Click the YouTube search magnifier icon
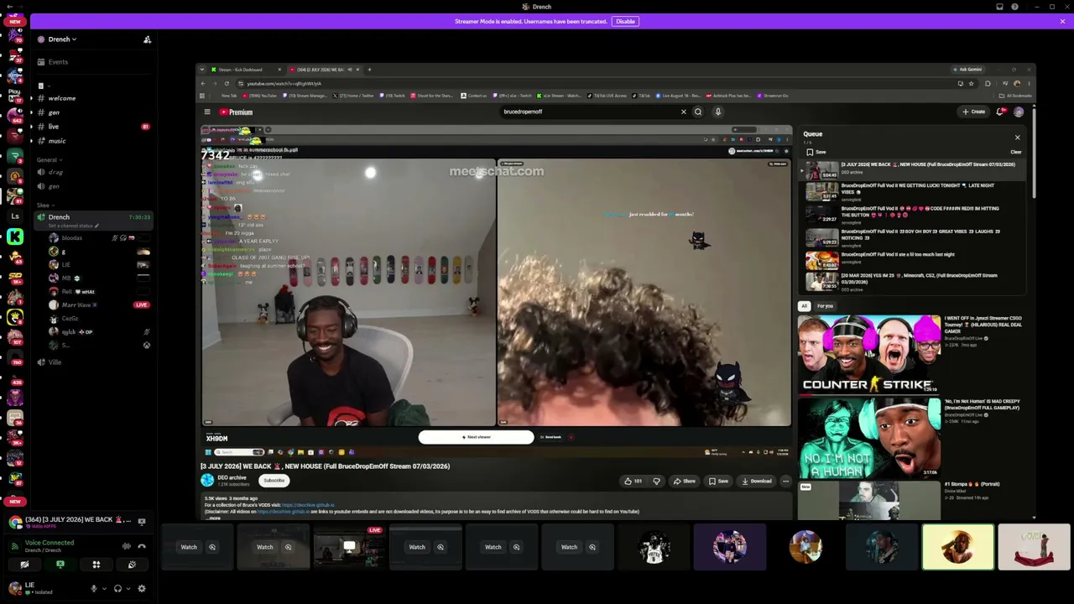1074x604 pixels. (x=698, y=112)
